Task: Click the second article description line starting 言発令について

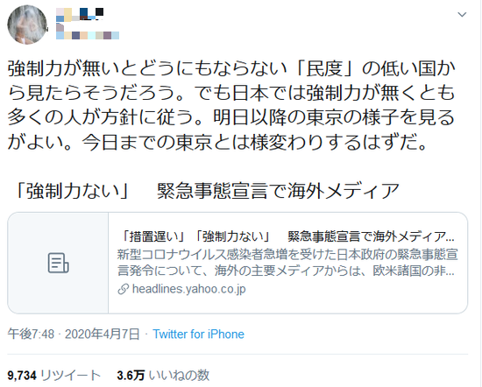Action: (x=287, y=271)
